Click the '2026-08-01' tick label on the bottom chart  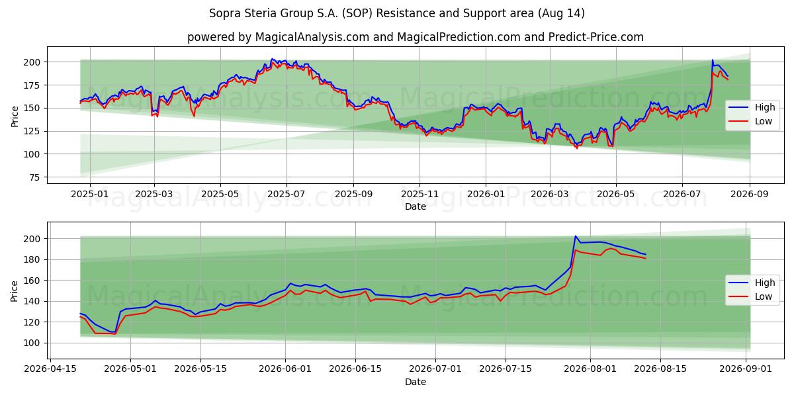pyautogui.click(x=591, y=369)
